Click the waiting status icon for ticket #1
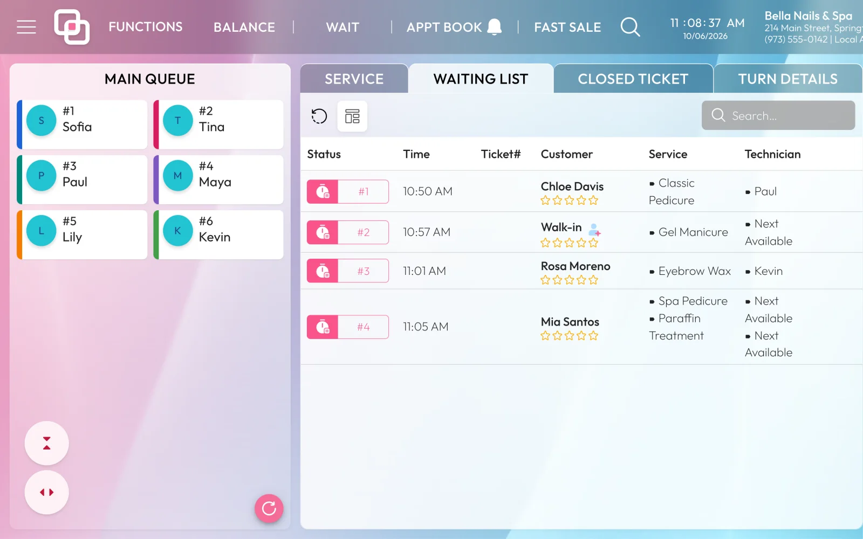 pos(323,191)
